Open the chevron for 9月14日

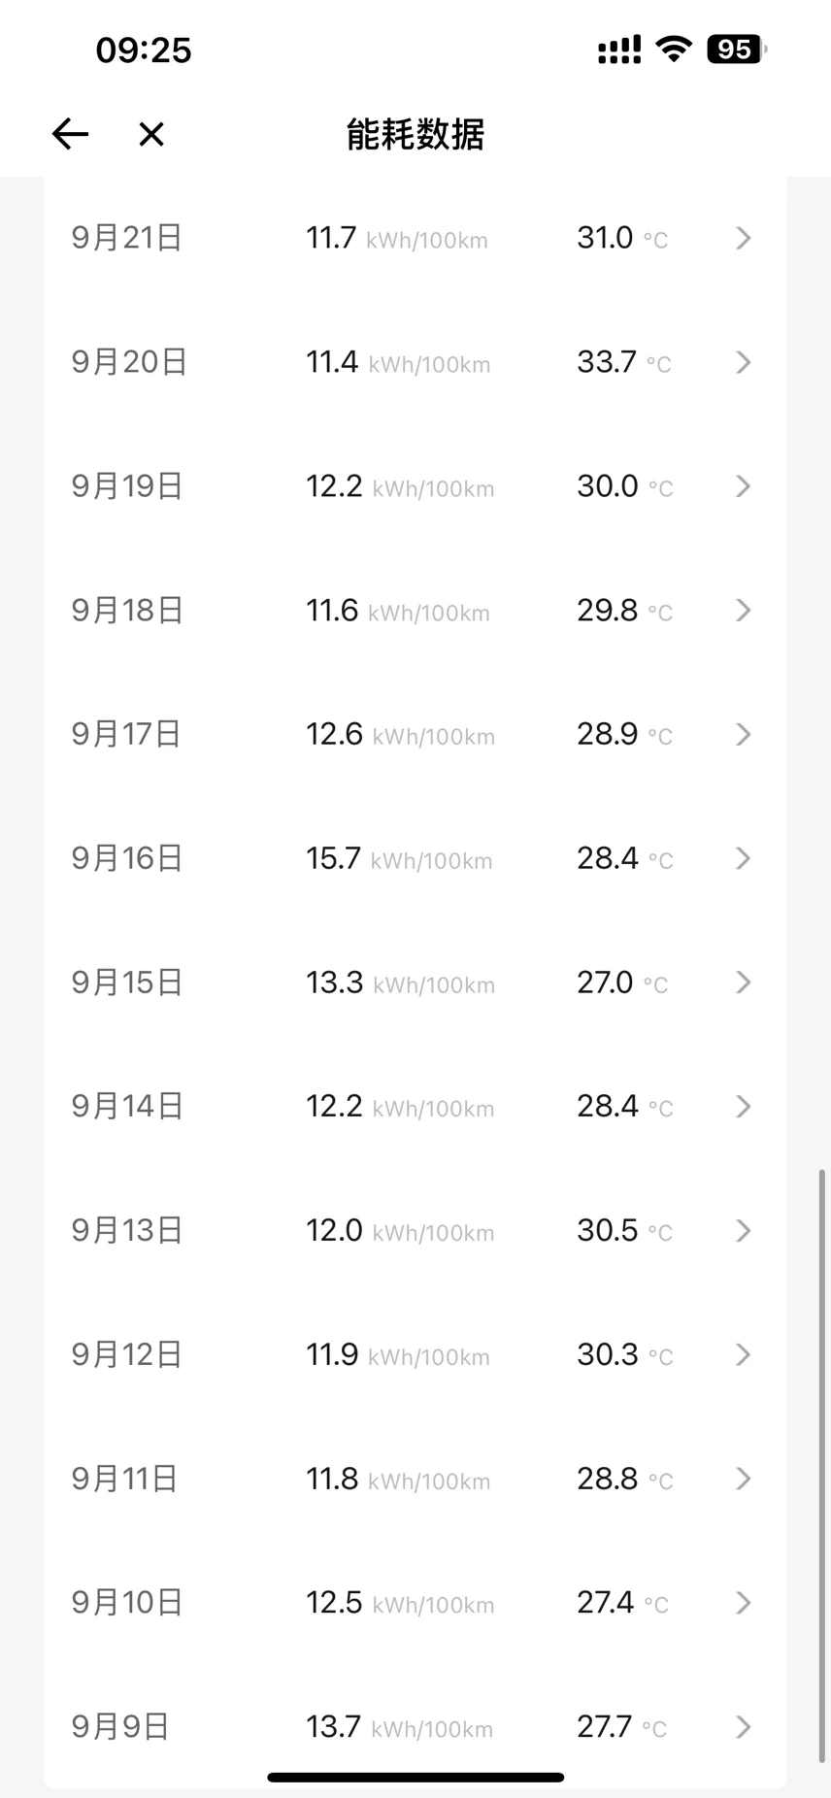pos(744,1107)
